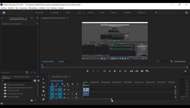Switch to Efectos workspace tab
The height and width of the screenshot is (108, 190).
[x=91, y=13]
